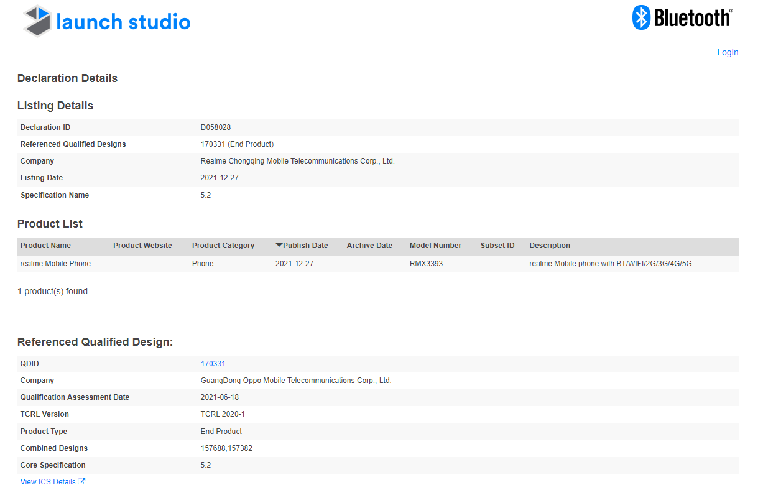
Task: Click the Combined Designs label
Action: click(x=54, y=448)
